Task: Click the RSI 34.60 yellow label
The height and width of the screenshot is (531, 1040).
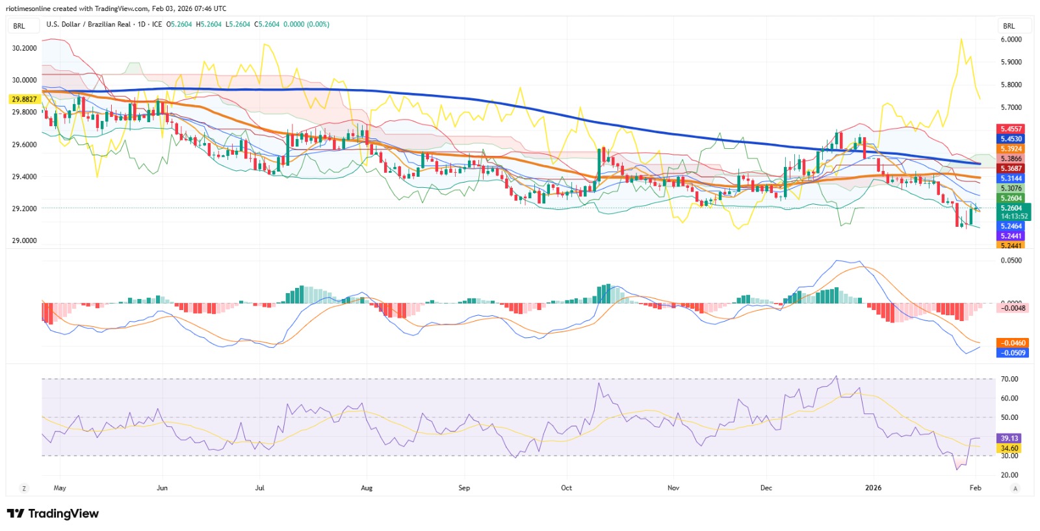Action: point(1009,448)
